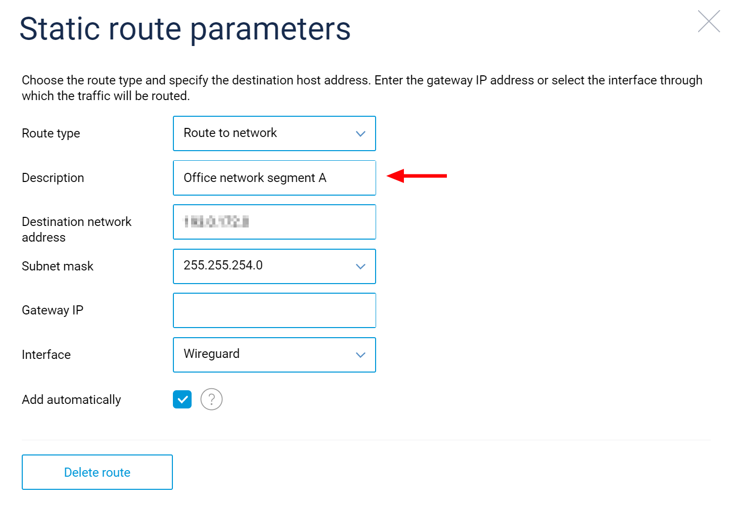Screen dimensions: 733x505
Task: Click the Route type chevron icon
Action: click(360, 133)
